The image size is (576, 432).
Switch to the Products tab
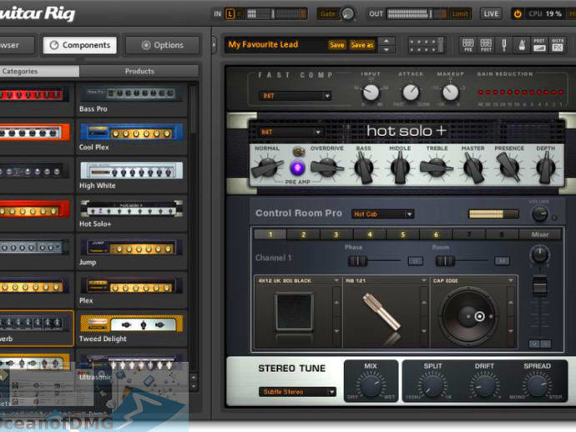point(139,71)
